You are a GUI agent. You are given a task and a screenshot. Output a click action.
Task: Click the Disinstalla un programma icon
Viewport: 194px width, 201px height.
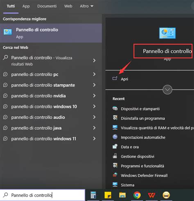coord(115,118)
